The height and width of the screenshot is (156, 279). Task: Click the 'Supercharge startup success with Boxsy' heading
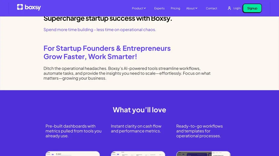tap(108, 19)
